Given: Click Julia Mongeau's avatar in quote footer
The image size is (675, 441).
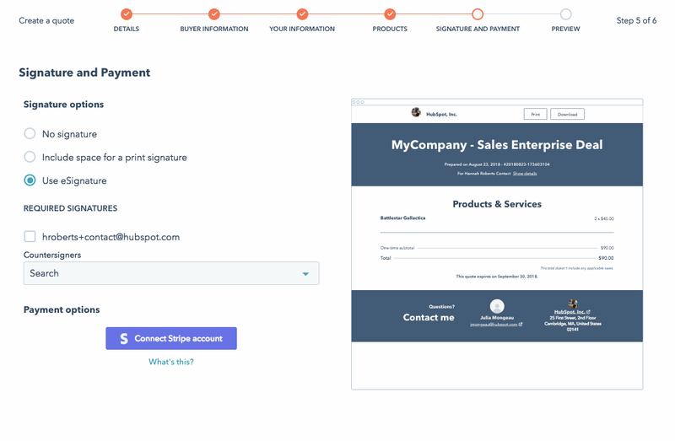Looking at the screenshot, I should click(497, 306).
